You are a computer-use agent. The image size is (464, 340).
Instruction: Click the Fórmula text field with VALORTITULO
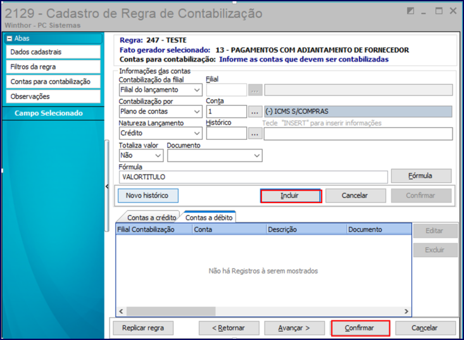(253, 177)
